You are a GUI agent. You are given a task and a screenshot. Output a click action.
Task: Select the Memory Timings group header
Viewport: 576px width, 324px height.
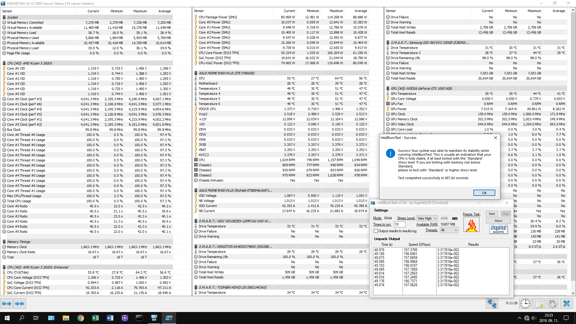pos(87,242)
